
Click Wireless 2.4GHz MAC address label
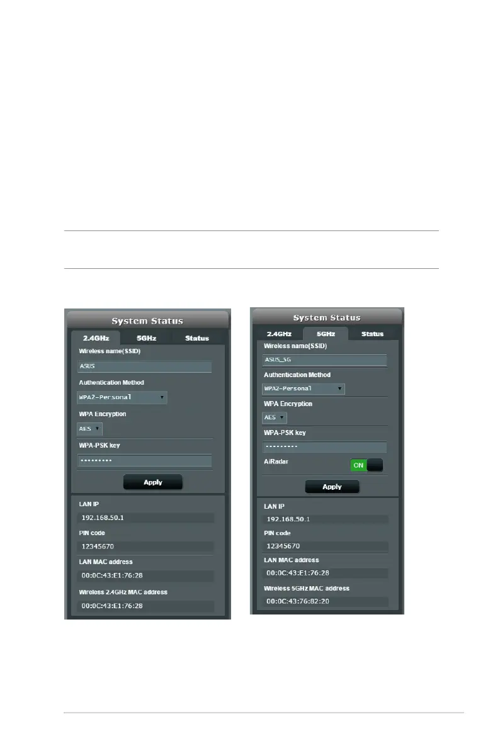coord(123,592)
